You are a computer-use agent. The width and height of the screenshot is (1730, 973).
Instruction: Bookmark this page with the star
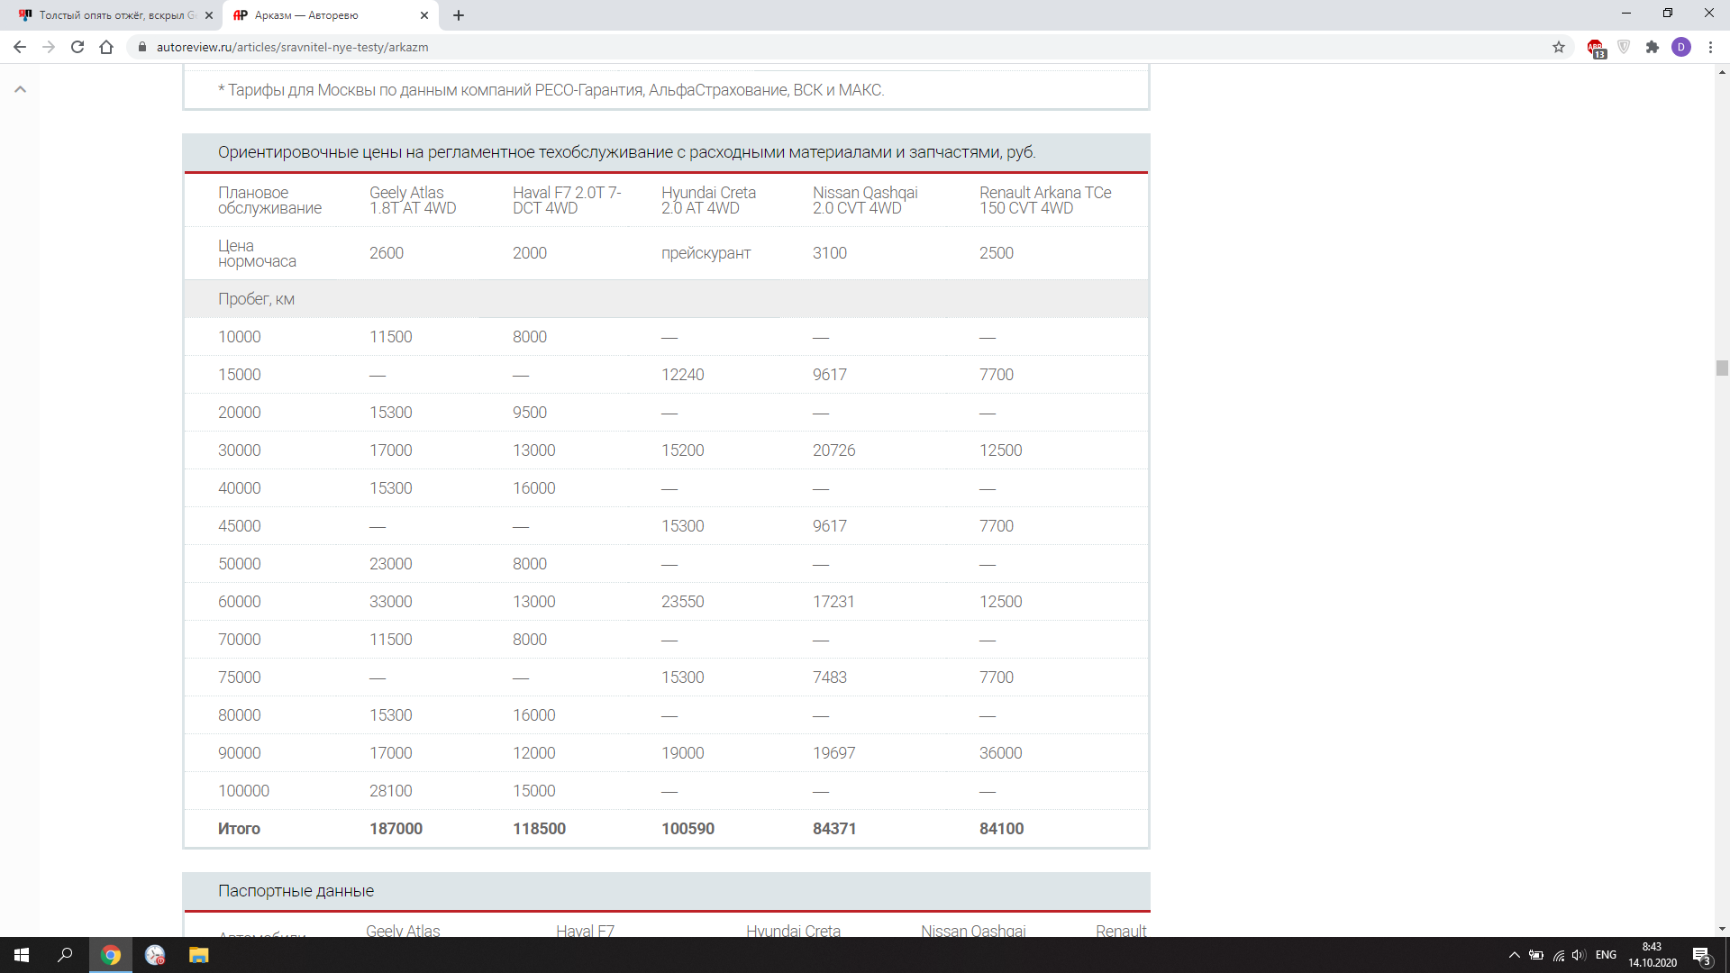[x=1559, y=47]
